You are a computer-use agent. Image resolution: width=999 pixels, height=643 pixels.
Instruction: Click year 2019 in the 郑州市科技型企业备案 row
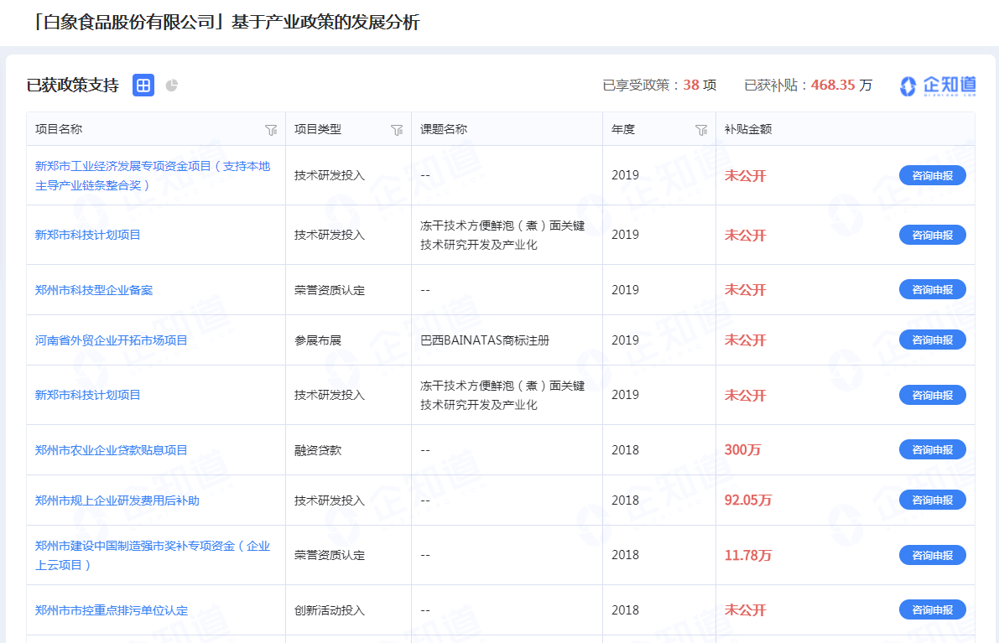coord(625,290)
